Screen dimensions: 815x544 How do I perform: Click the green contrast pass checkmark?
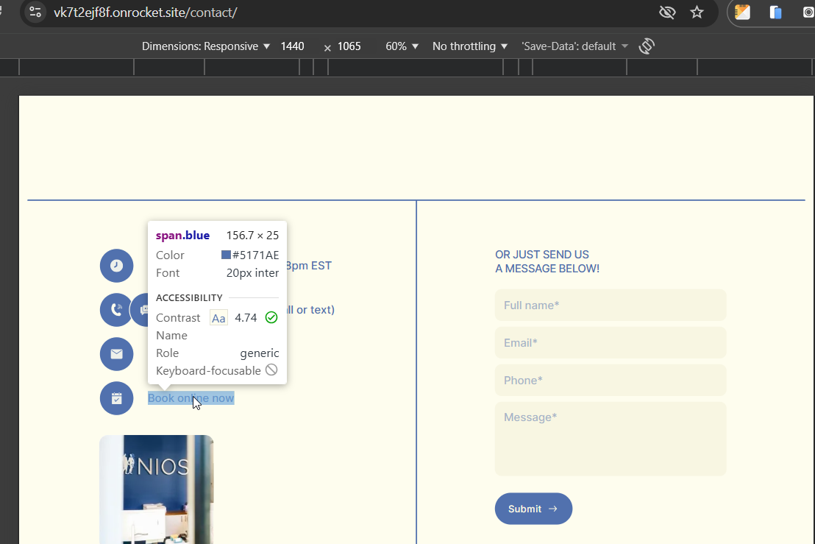pyautogui.click(x=271, y=317)
